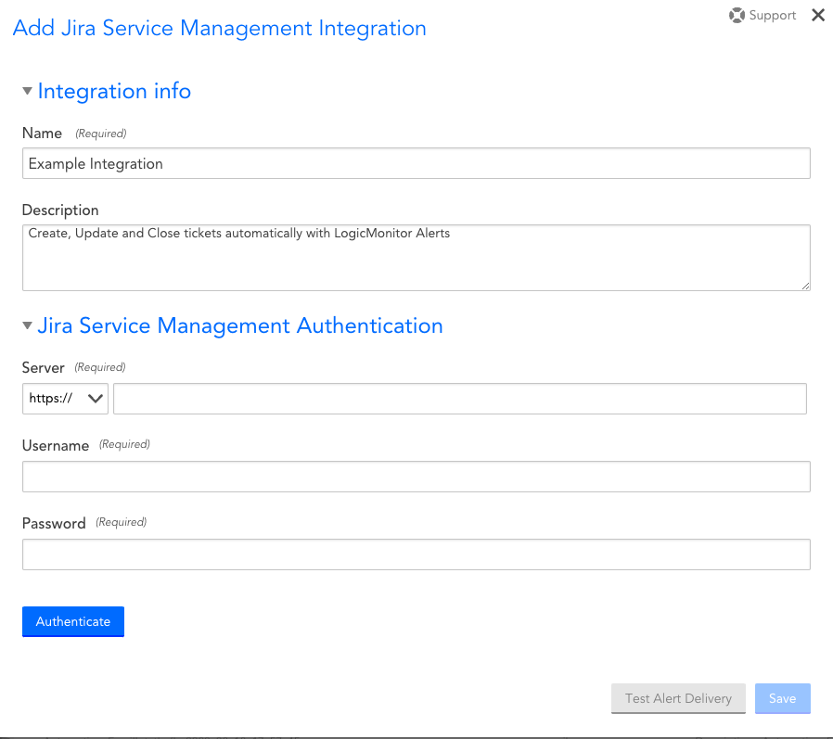Click the Jira Service Management Authentication heading
Viewport: 833px width, 739px height.
240,326
